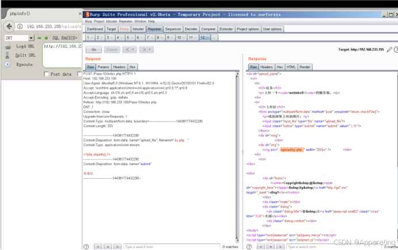Switch to the Extender tab

[226, 29]
